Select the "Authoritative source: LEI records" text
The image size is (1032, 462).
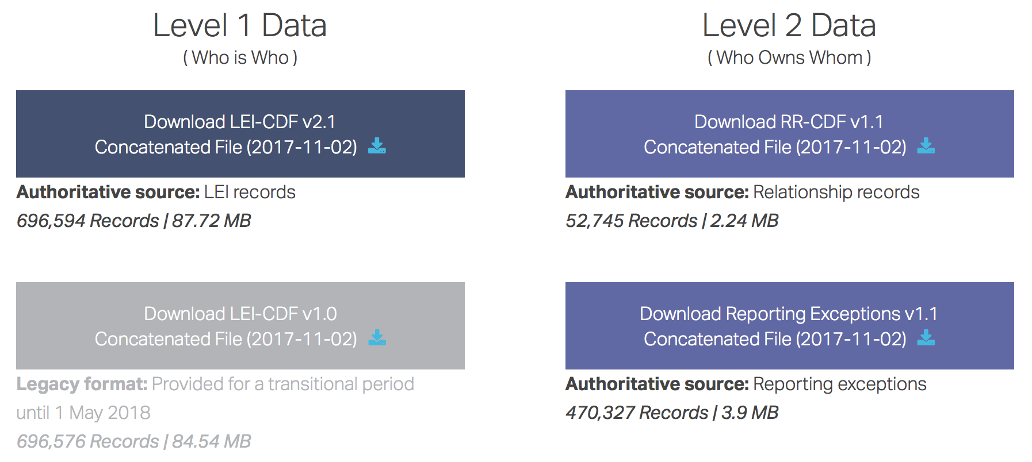tap(156, 192)
